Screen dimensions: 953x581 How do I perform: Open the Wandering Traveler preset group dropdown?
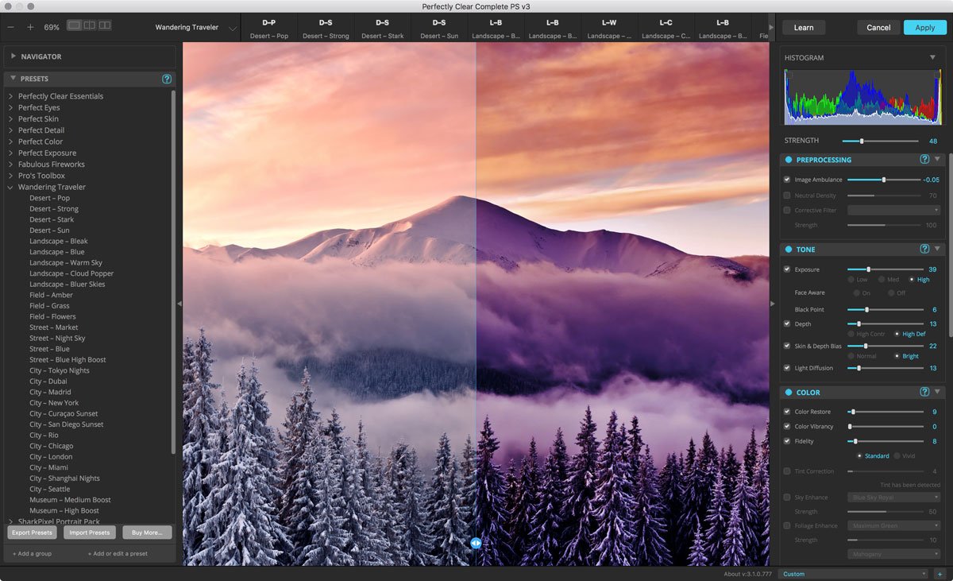[196, 27]
